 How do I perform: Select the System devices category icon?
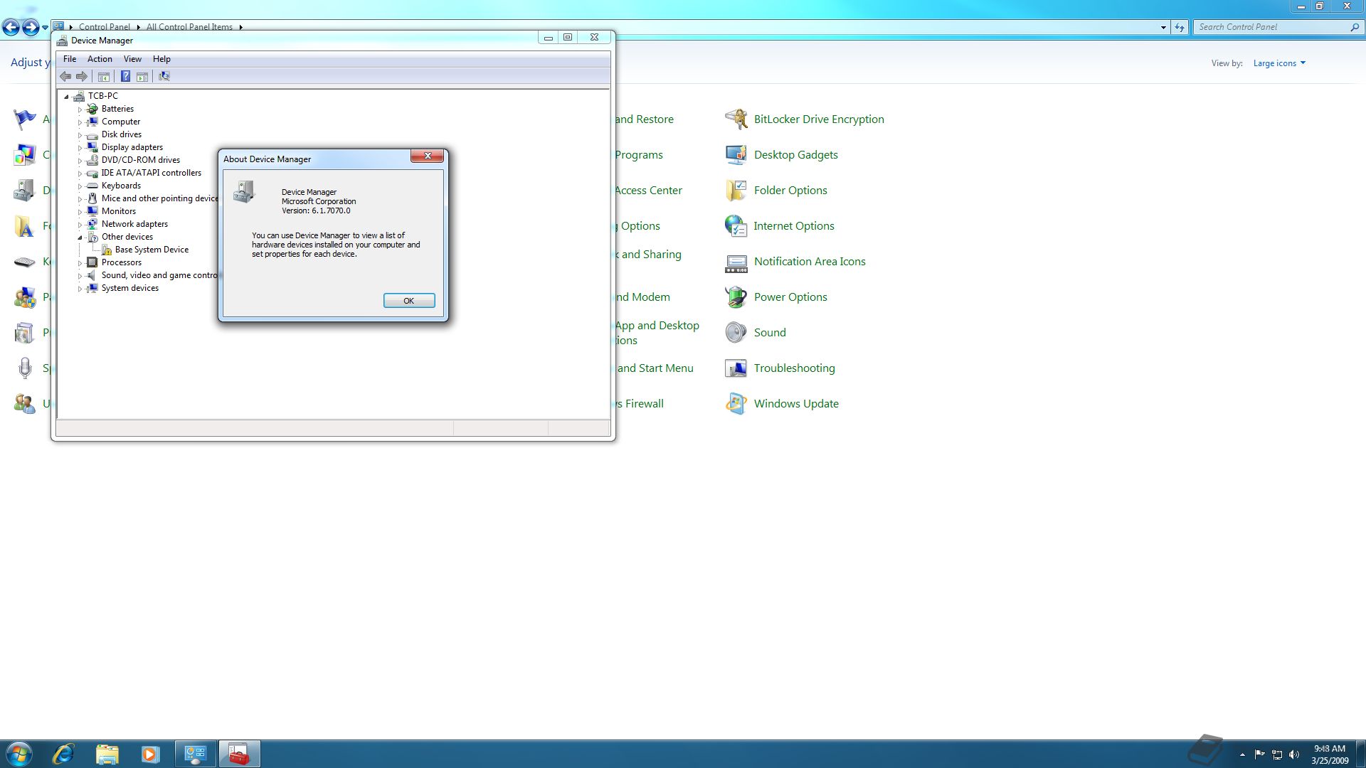click(x=92, y=288)
